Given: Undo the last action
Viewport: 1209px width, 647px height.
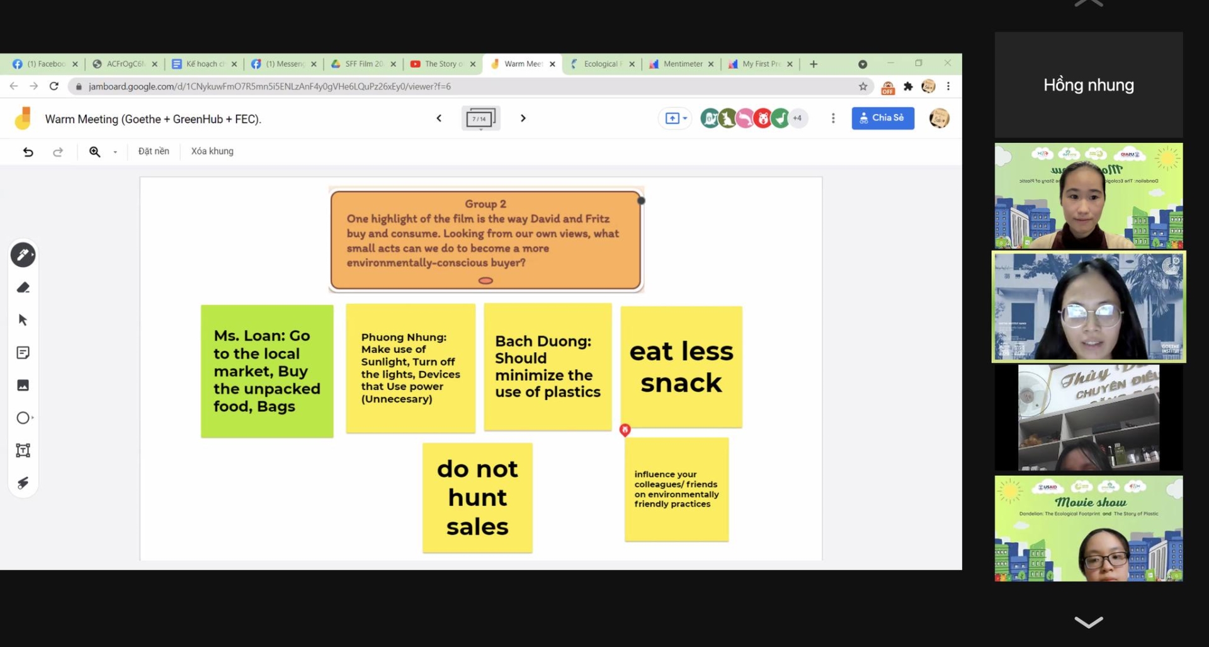Looking at the screenshot, I should coord(28,152).
